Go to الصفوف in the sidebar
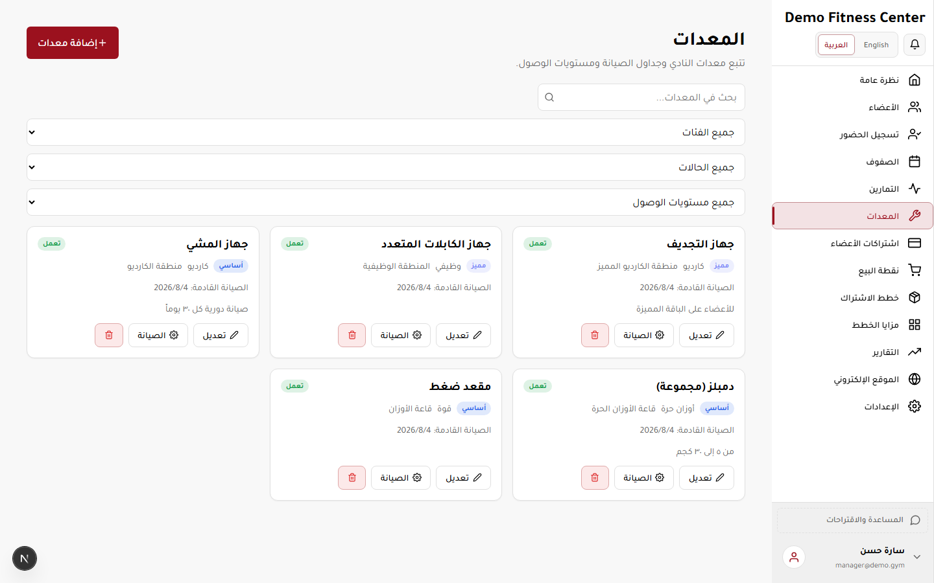Image resolution: width=934 pixels, height=583 pixels. pyautogui.click(x=852, y=161)
